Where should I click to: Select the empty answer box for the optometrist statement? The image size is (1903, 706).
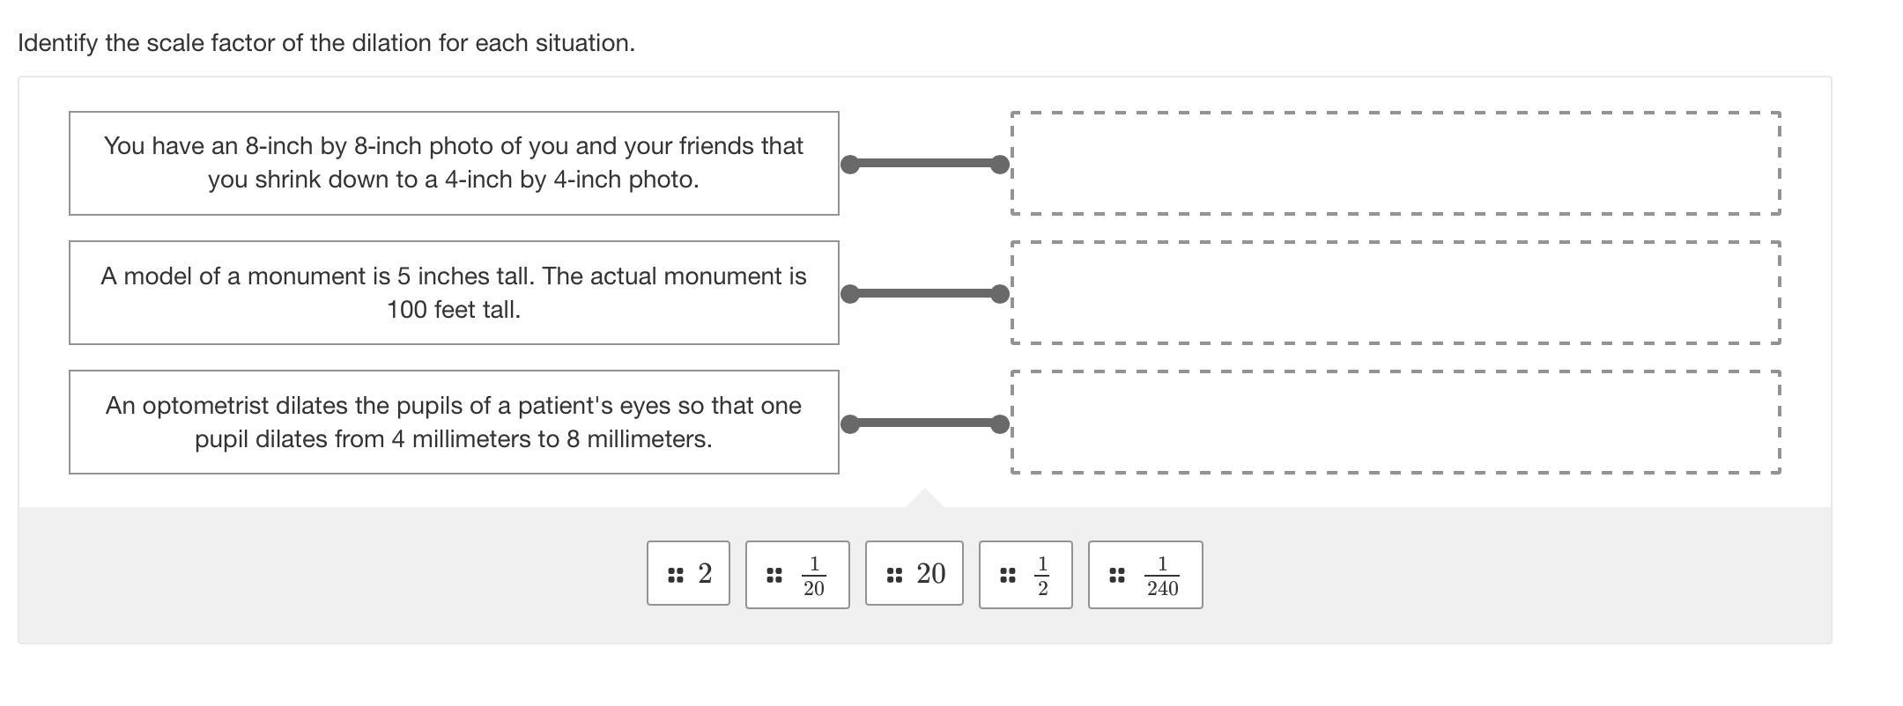[1395, 422]
